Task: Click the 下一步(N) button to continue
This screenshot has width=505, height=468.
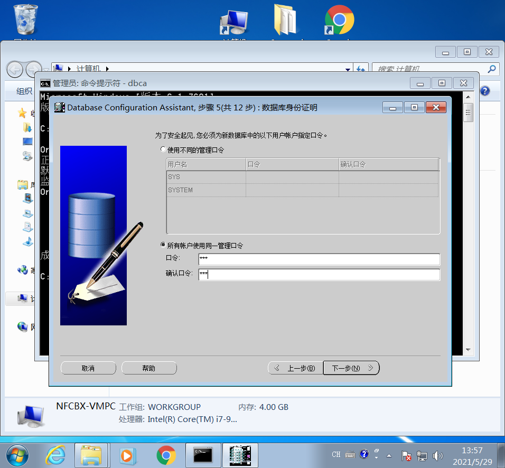Action: tap(351, 368)
